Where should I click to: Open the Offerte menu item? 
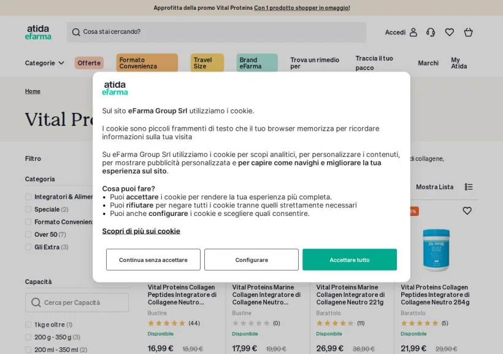[x=89, y=63]
